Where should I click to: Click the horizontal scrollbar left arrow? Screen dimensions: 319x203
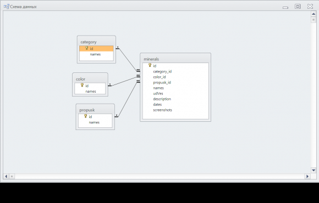pyautogui.click(x=6, y=176)
